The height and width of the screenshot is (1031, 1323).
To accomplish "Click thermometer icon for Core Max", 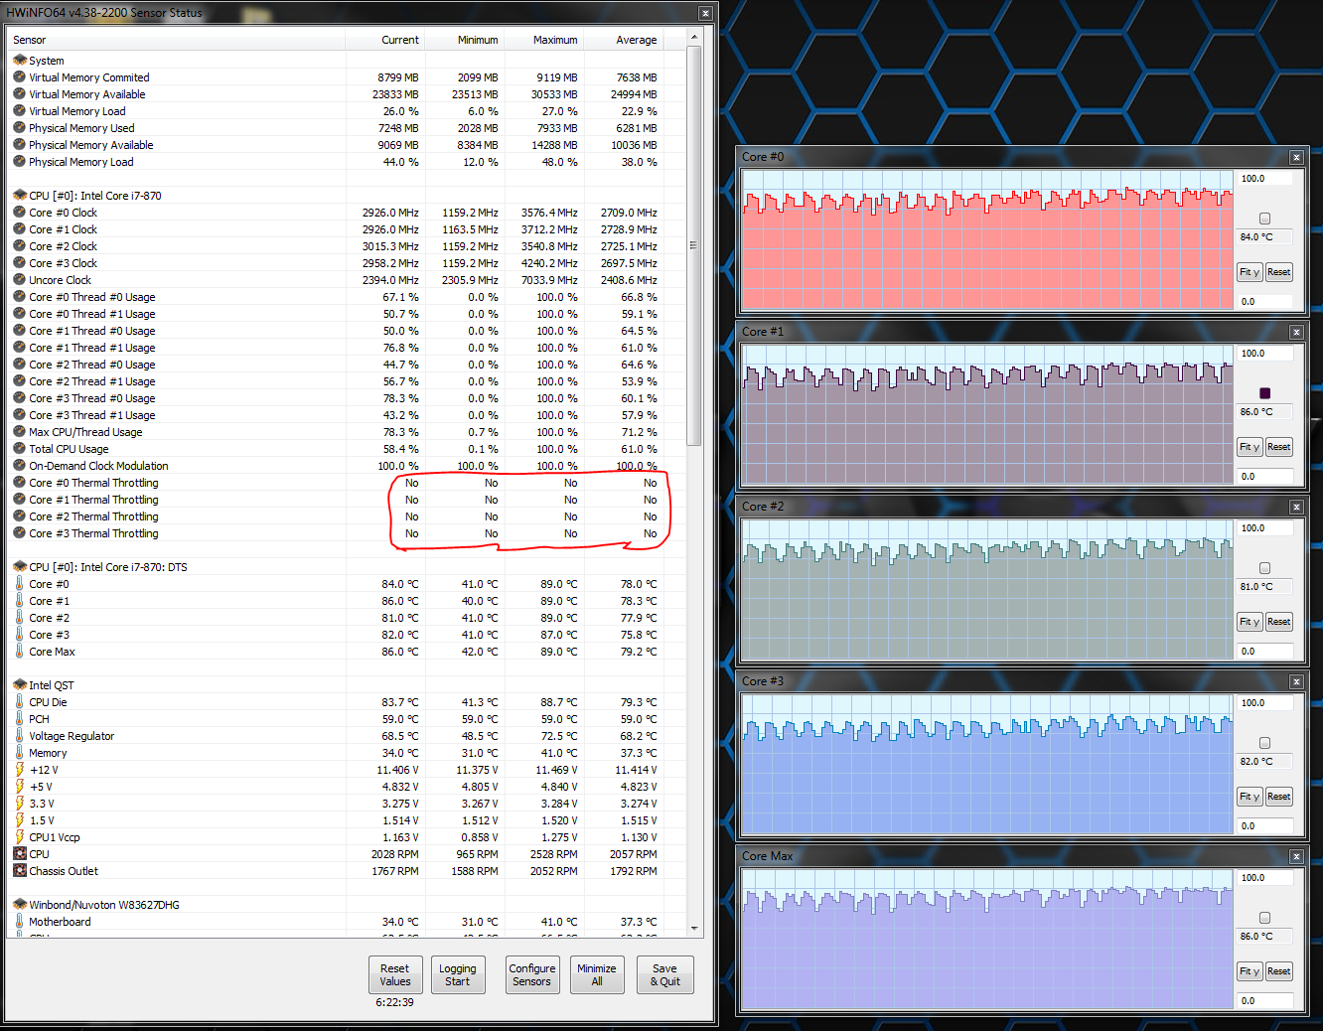I will [19, 652].
